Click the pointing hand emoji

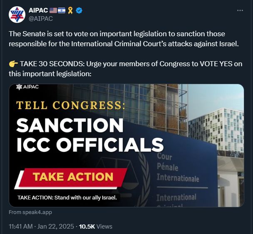click(13, 64)
